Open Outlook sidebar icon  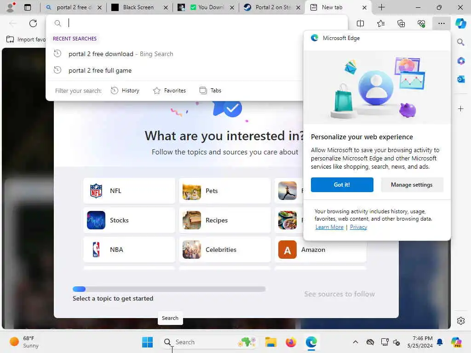click(x=461, y=79)
